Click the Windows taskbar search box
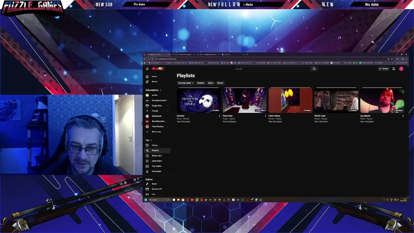The height and width of the screenshot is (233, 414). 160,200
